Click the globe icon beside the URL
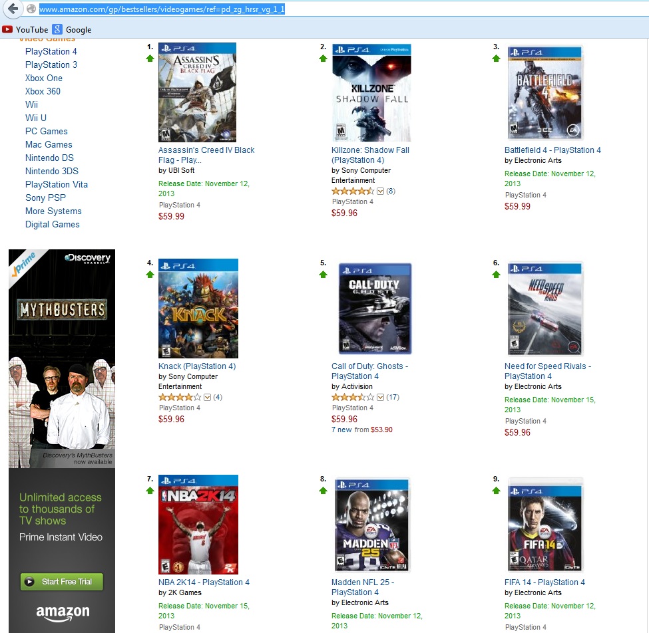The image size is (649, 633). click(x=31, y=9)
